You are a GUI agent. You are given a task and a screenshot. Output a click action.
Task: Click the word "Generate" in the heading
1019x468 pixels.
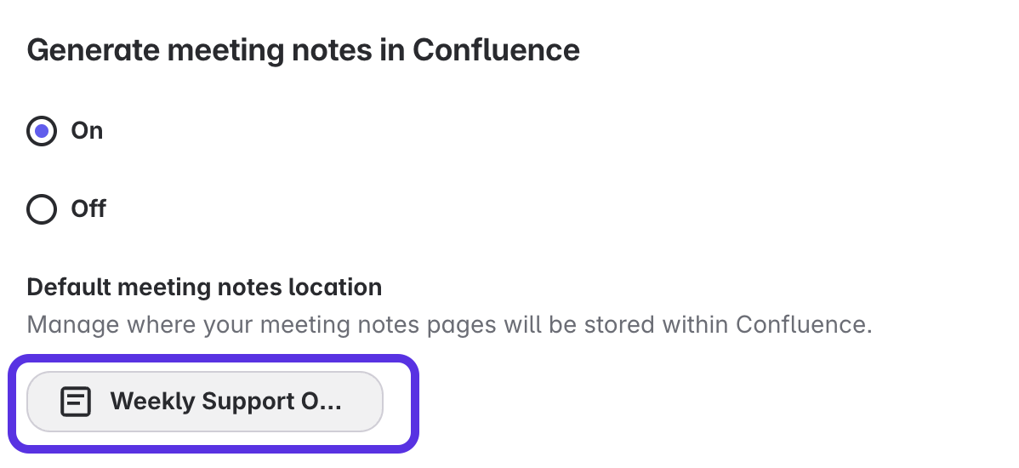point(92,50)
